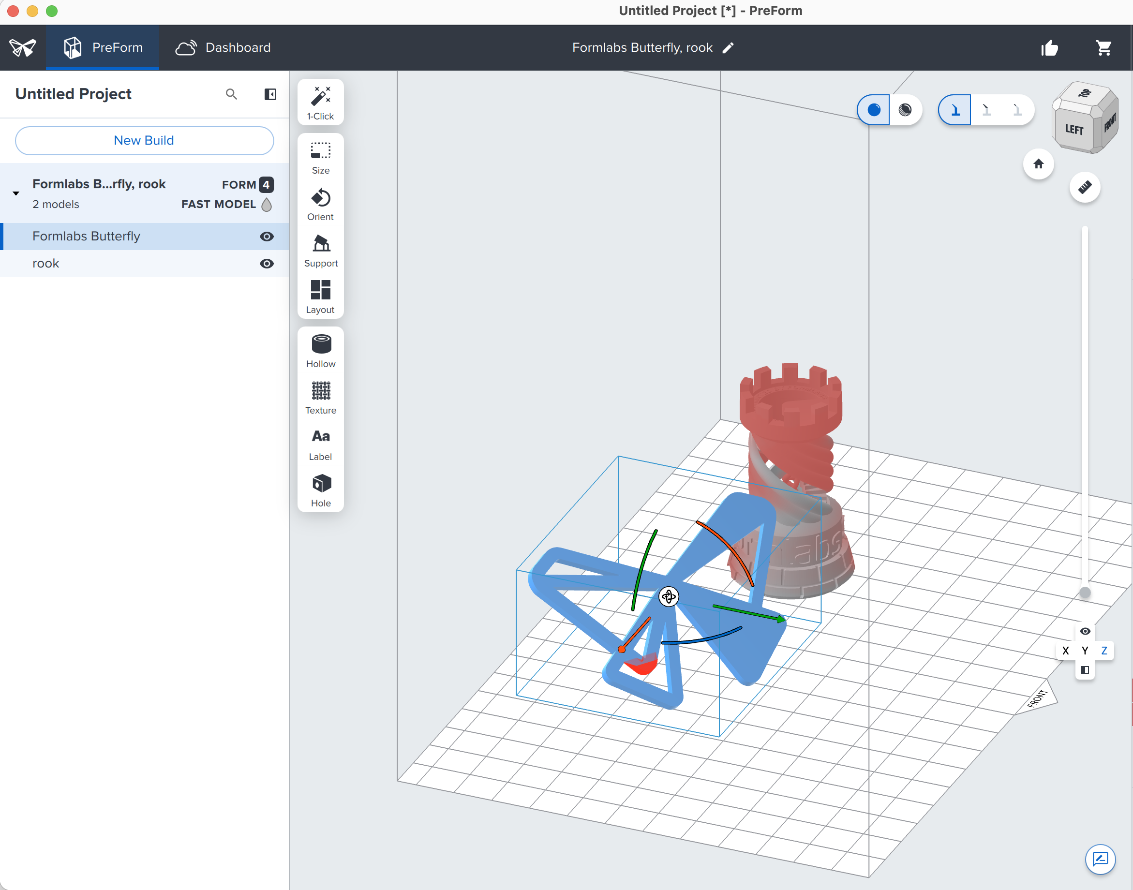This screenshot has height=890, width=1133.
Task: Select the first support display mode
Action: point(955,110)
